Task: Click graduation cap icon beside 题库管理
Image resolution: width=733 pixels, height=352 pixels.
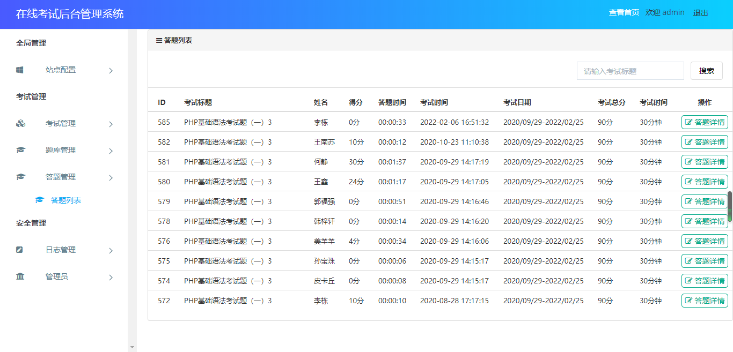Action: tap(20, 150)
